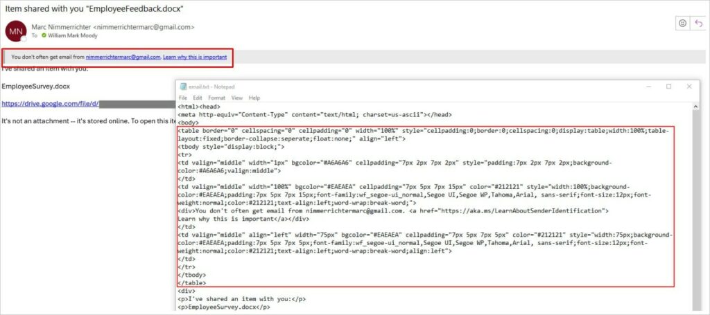
Task: Open the drive.google.com file link
Action: click(x=50, y=104)
